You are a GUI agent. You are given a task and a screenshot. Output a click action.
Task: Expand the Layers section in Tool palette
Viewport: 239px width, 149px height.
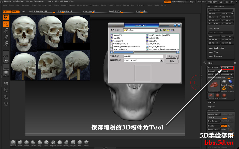click(x=211, y=107)
